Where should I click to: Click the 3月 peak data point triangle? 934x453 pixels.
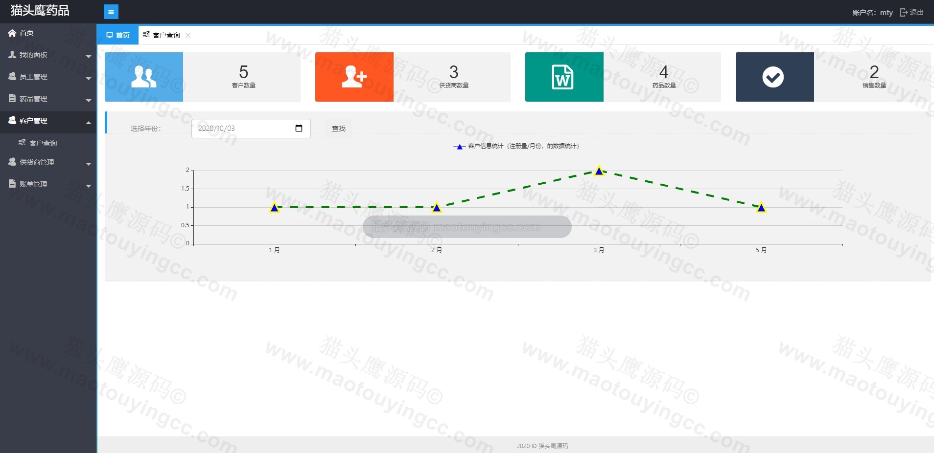599,171
